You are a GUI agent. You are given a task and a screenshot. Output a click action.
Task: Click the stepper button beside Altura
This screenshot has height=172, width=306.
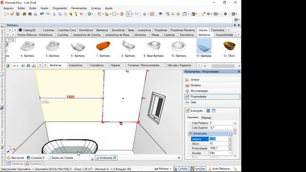230,144
